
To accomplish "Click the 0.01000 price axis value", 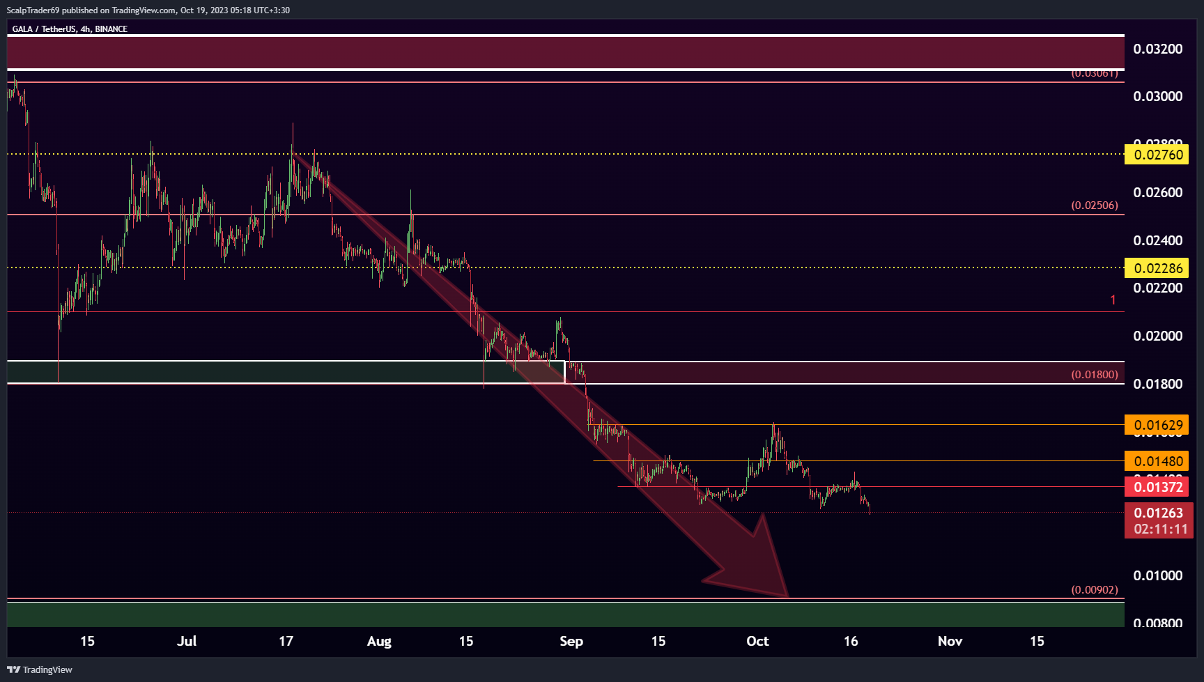I will point(1158,575).
